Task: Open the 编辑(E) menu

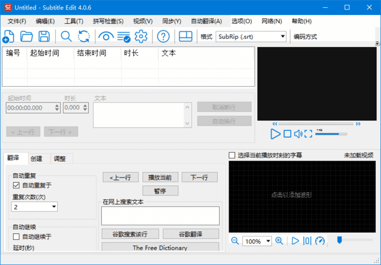Action: click(45, 21)
